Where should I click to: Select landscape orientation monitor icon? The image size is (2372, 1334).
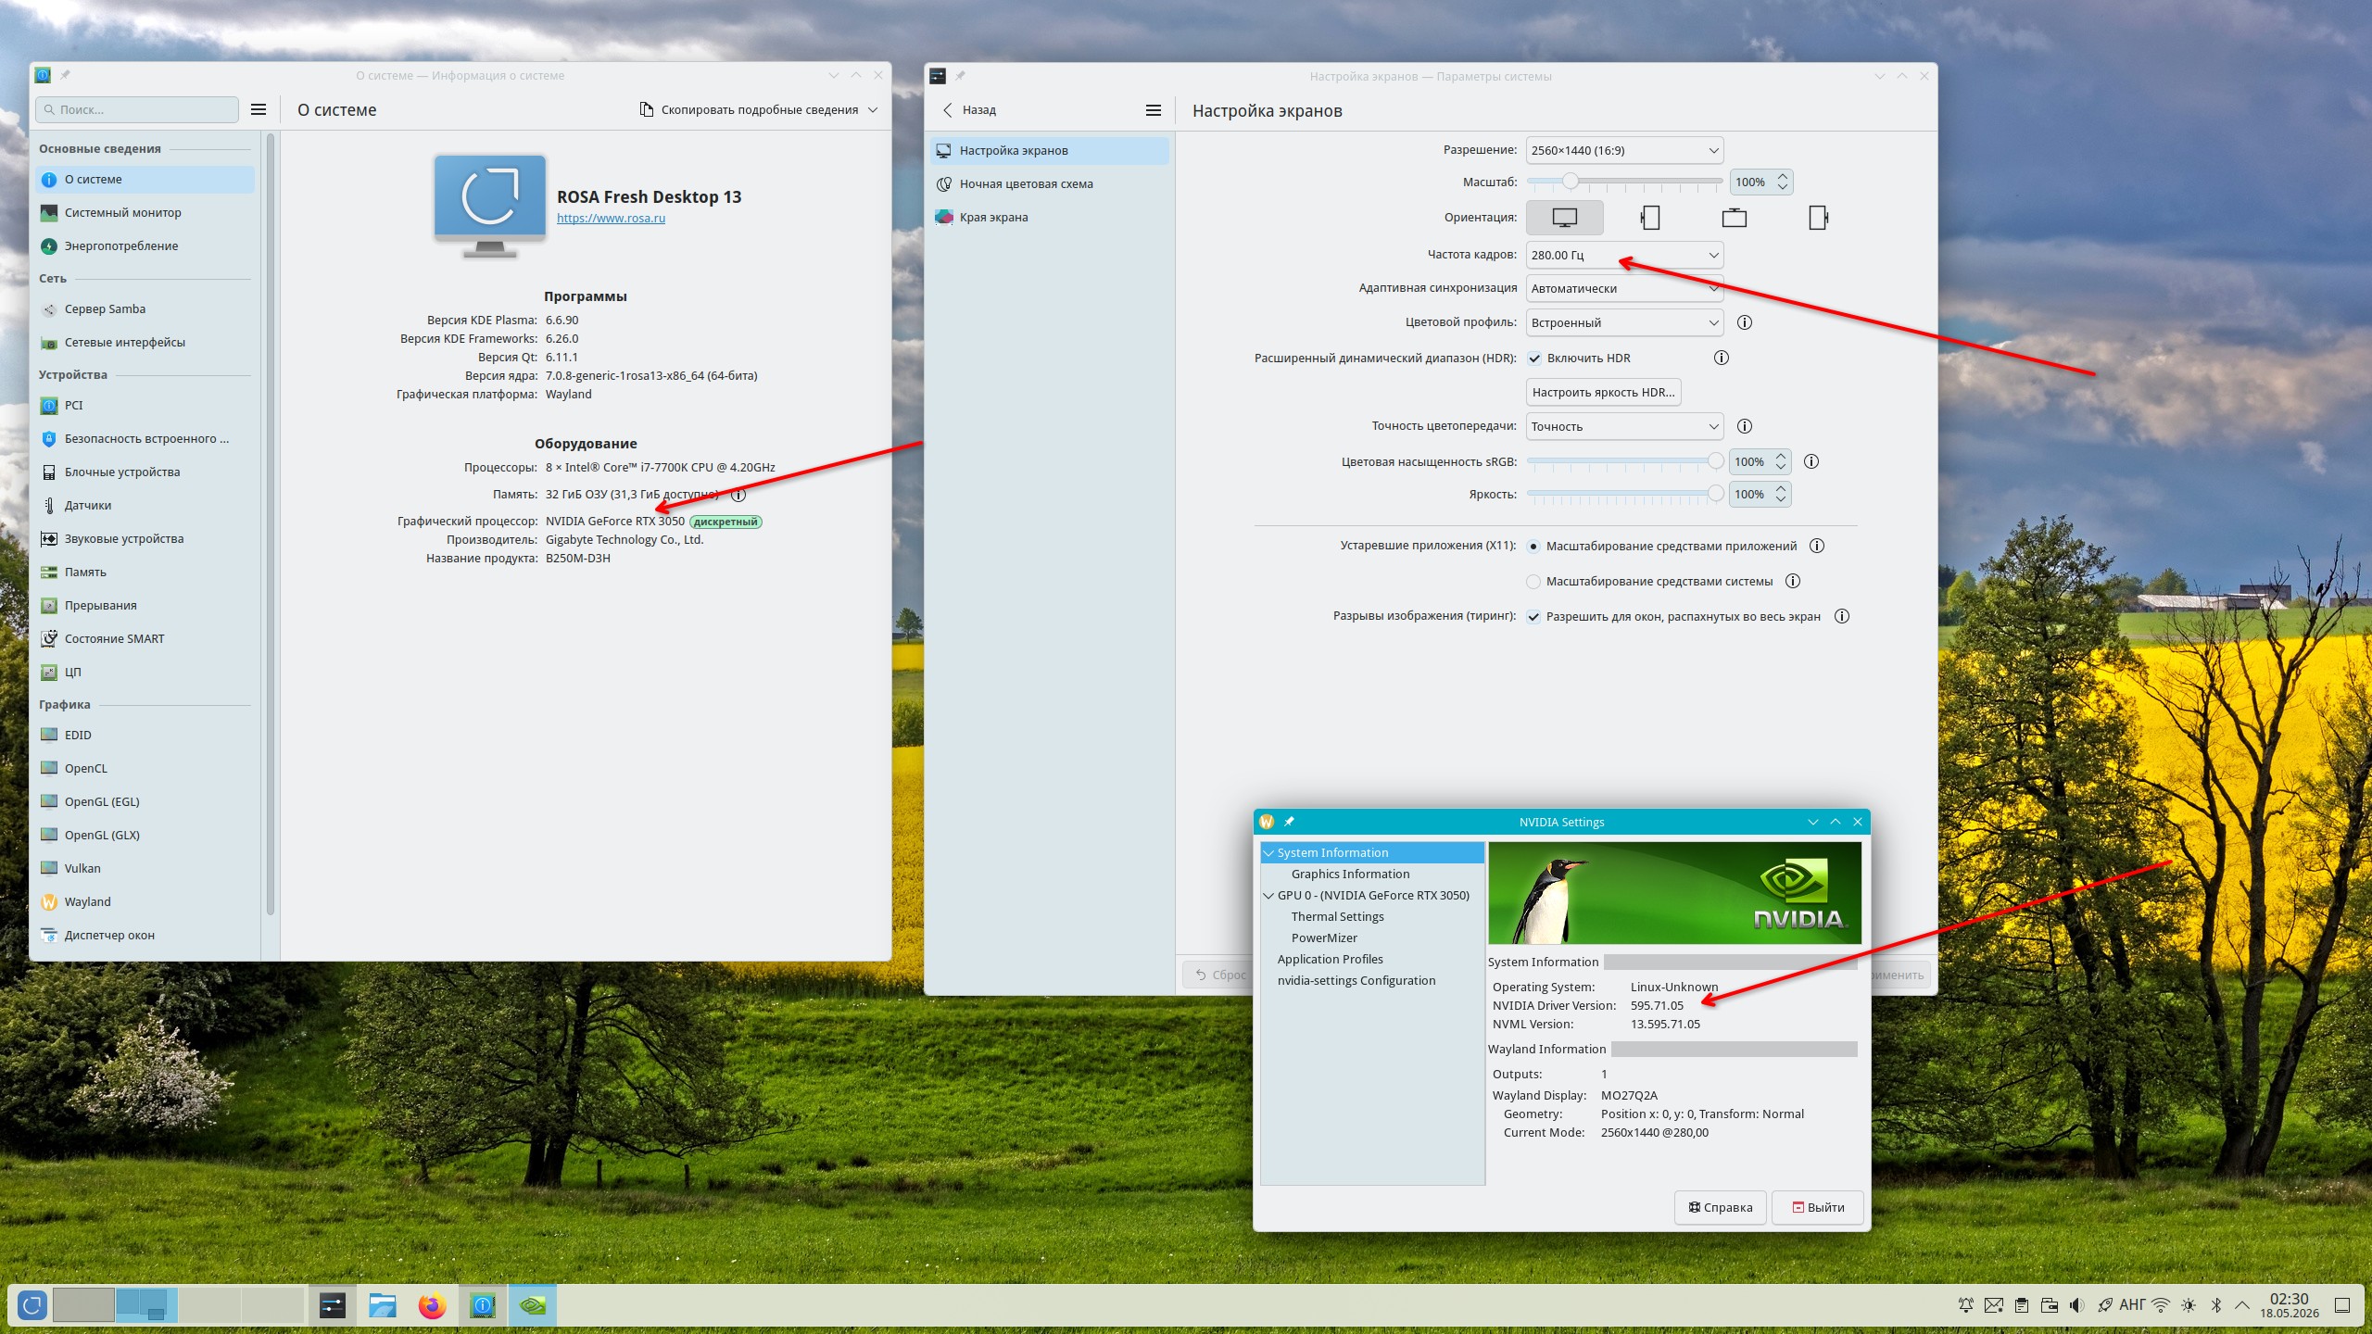pos(1564,218)
